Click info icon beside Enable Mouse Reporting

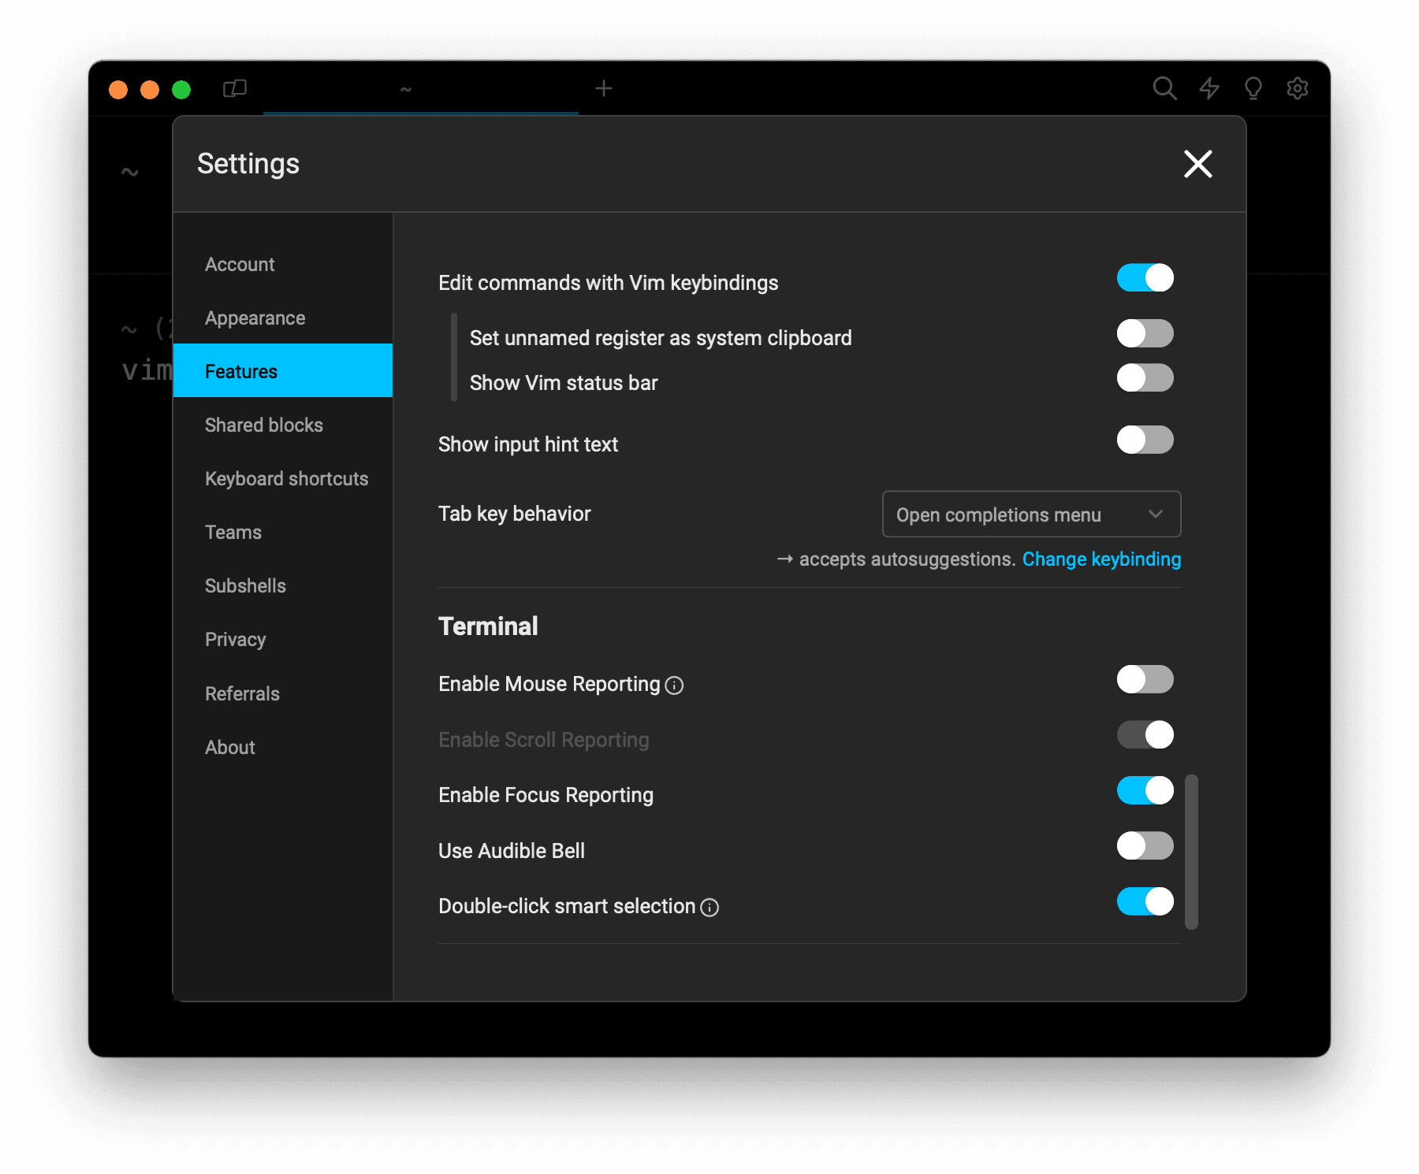(674, 685)
